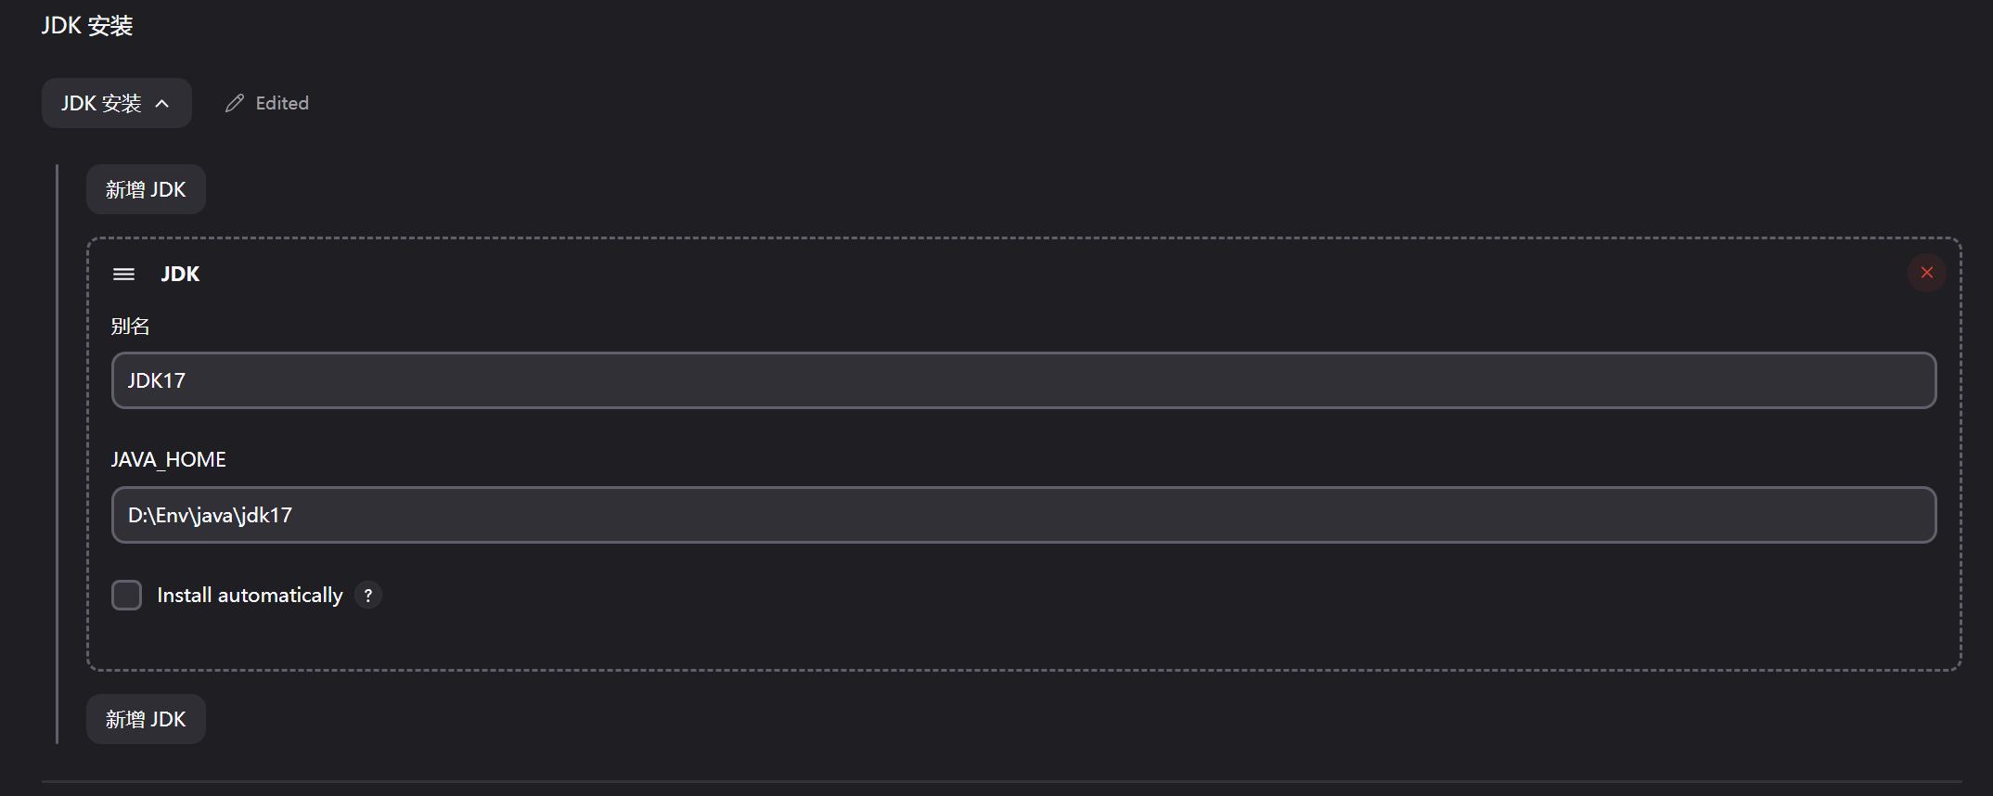The height and width of the screenshot is (796, 1993).
Task: Click the Install automatically label text
Action: [250, 596]
